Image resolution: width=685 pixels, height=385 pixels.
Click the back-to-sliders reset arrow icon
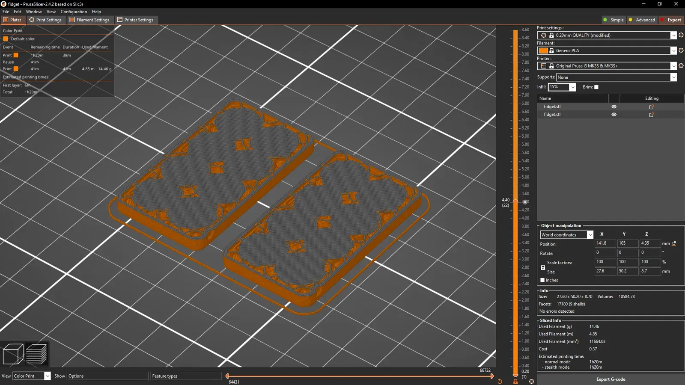pyautogui.click(x=500, y=382)
